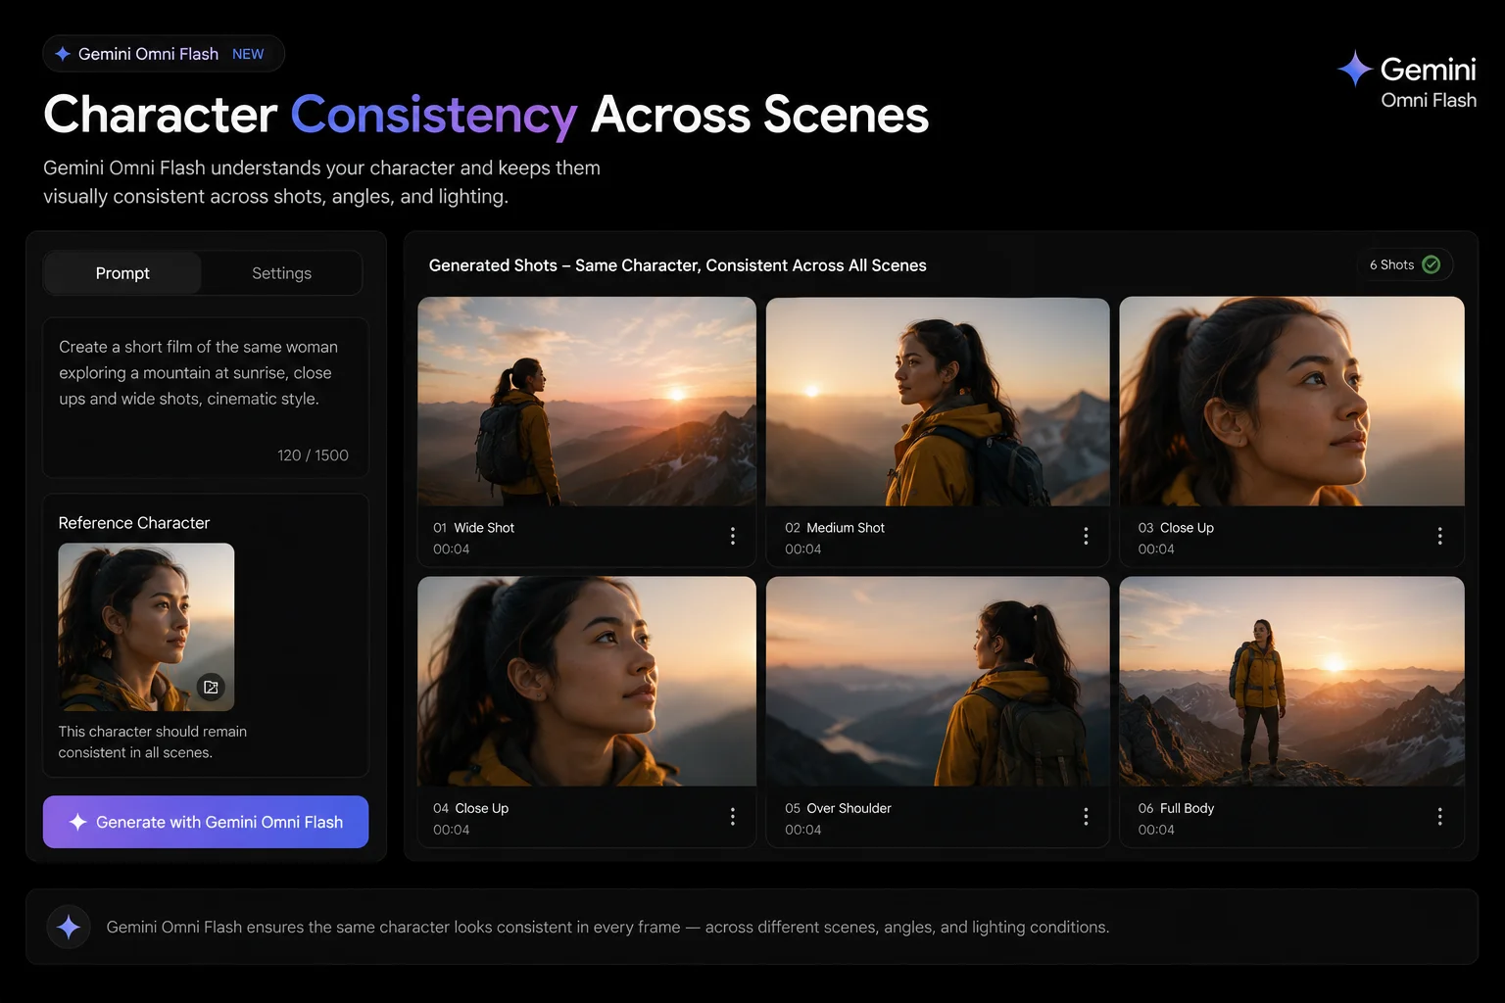Open the Wide Shot sunrise thumbnail
Image resolution: width=1505 pixels, height=1003 pixels.
[587, 402]
